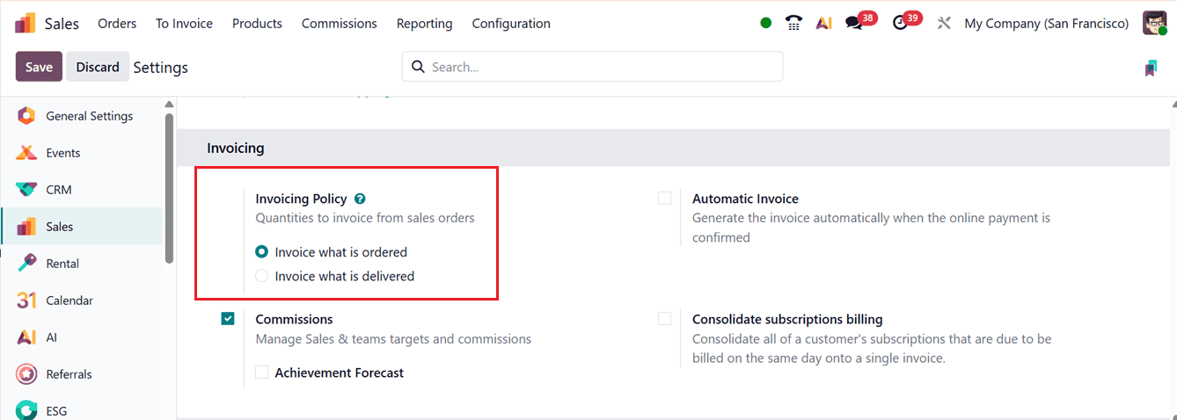
Task: Select Invoice what is ordered
Action: click(x=261, y=252)
